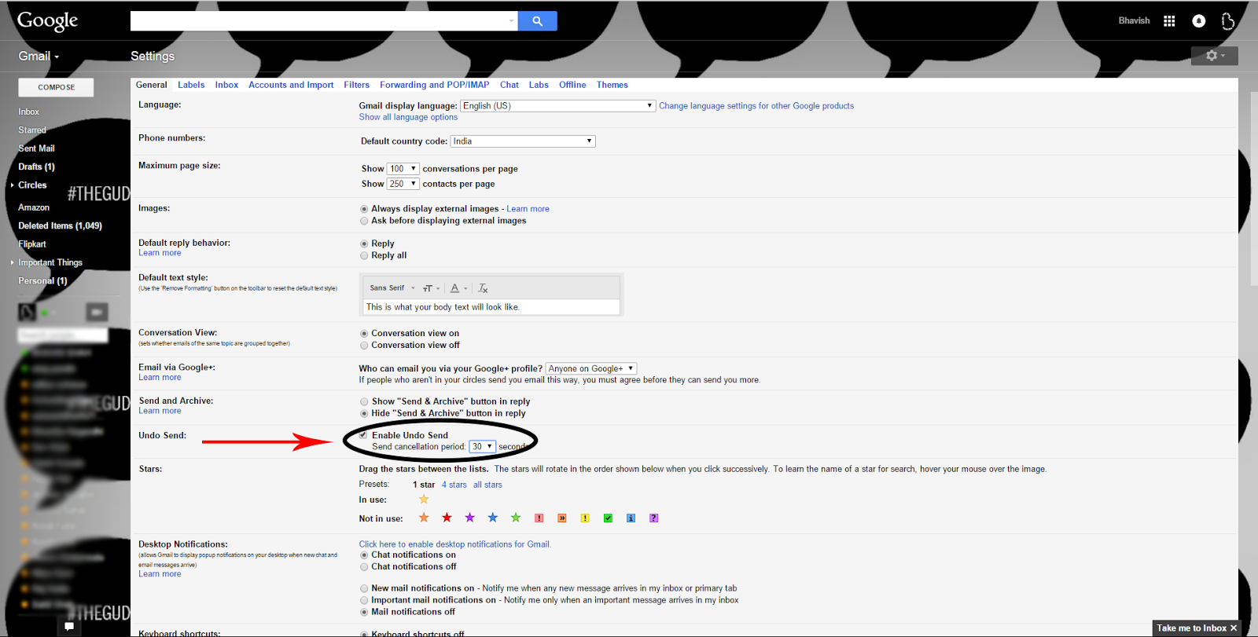1258x637 pixels.
Task: Open the Drafts (1) folder
Action: pyautogui.click(x=37, y=167)
